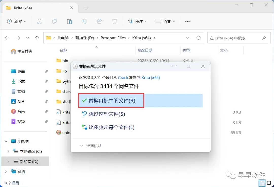Choose 替换目标中的文件(R)
The width and height of the screenshot is (274, 187).
[x=141, y=101]
